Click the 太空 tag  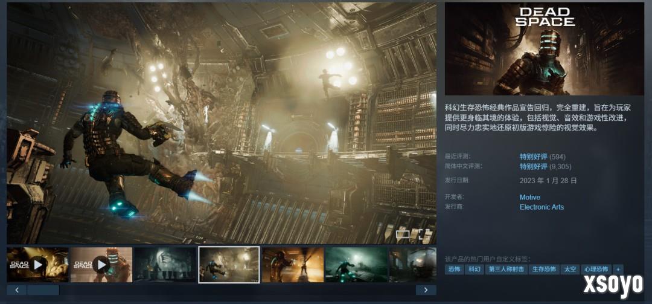570,270
